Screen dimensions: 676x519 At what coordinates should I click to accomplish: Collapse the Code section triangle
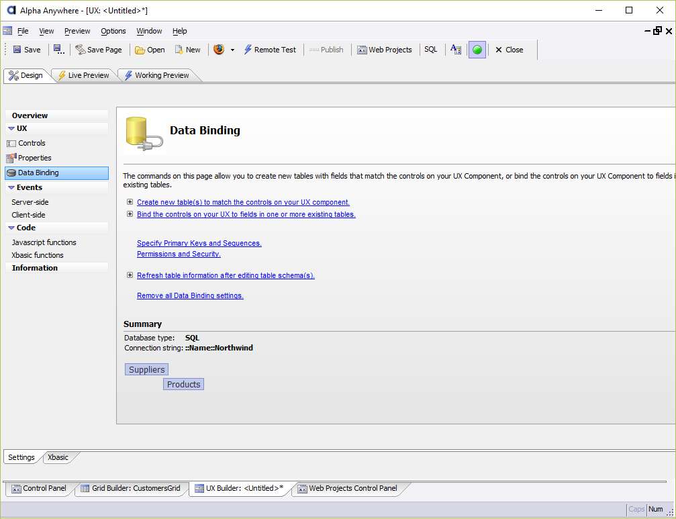(11, 228)
